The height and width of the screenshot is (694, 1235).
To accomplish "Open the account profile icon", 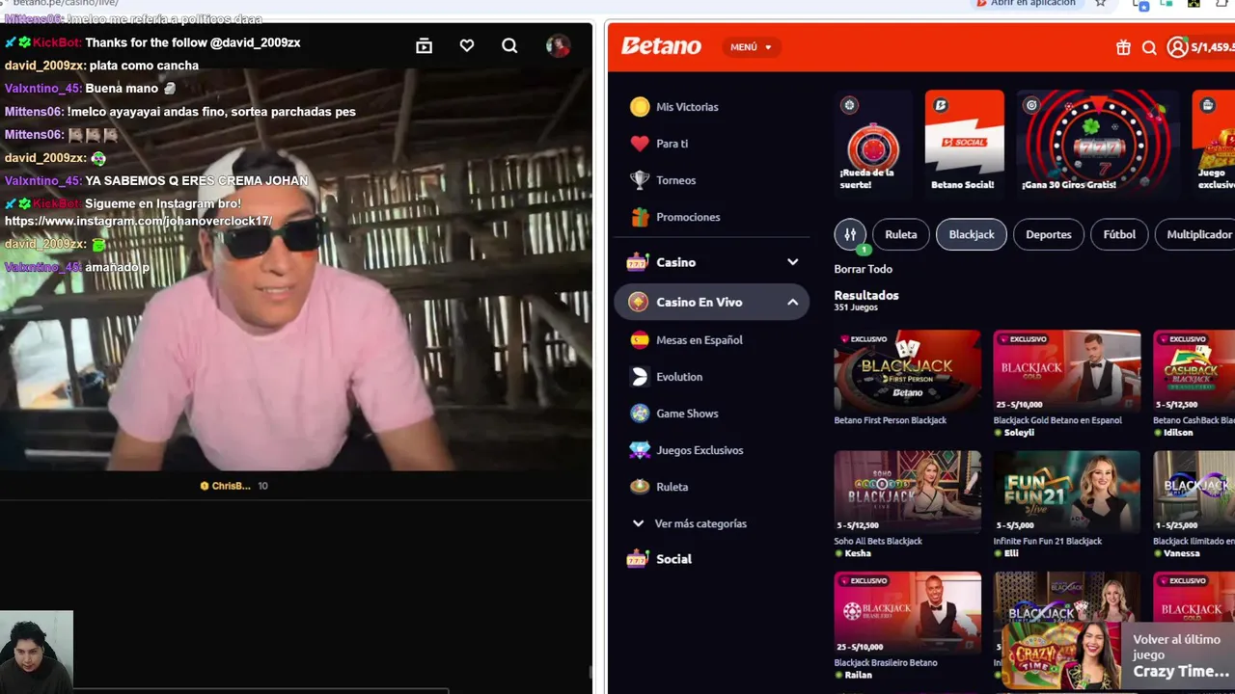I will coord(1177,47).
